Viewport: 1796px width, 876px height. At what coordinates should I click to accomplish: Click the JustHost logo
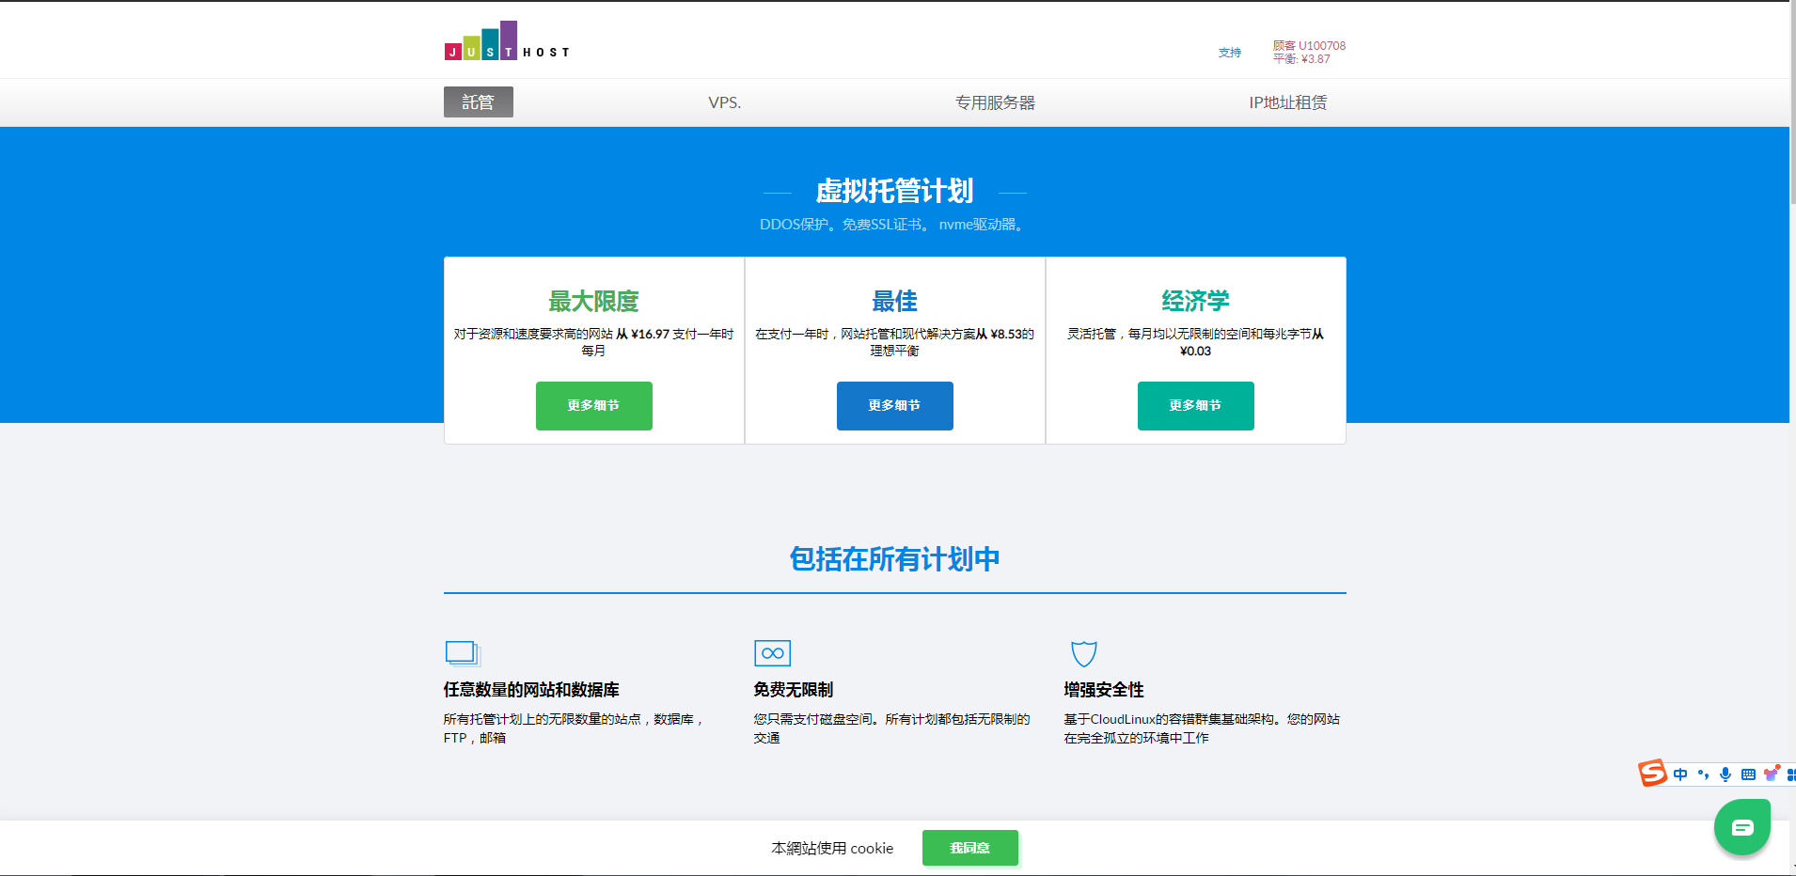[x=507, y=41]
